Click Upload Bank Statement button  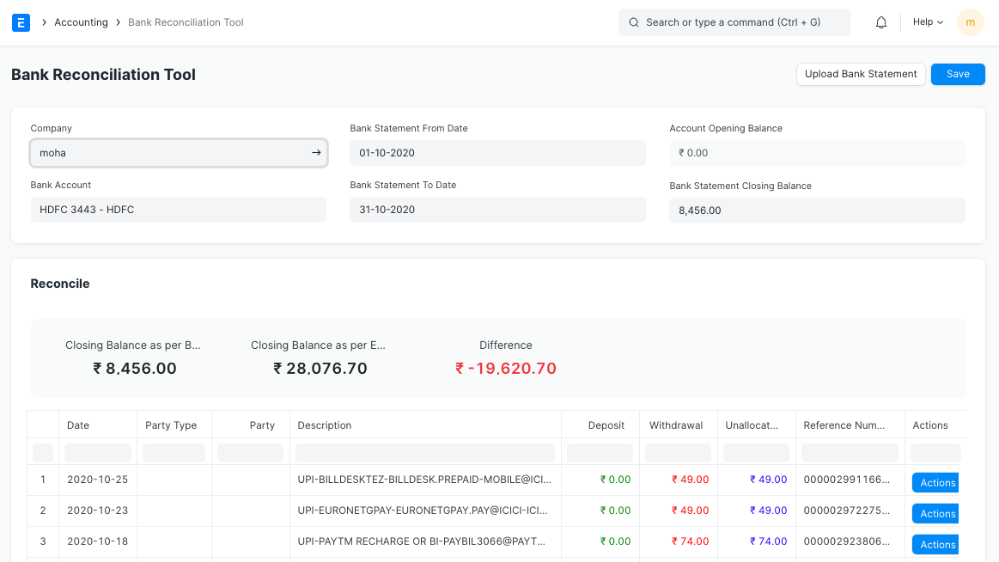(x=860, y=74)
